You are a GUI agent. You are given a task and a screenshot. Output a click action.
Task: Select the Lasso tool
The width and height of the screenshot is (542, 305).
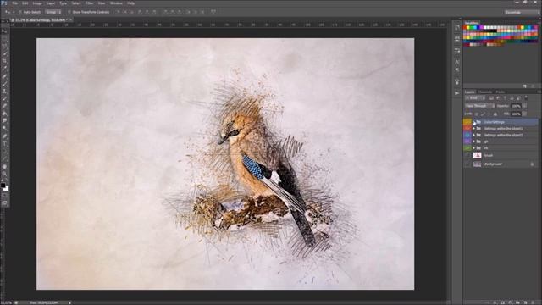click(4, 46)
